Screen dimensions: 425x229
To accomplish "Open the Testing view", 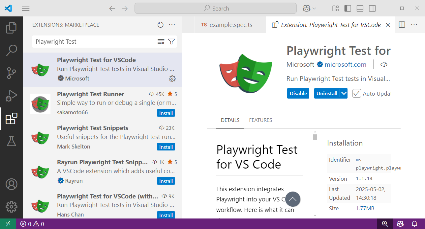I will (x=12, y=141).
